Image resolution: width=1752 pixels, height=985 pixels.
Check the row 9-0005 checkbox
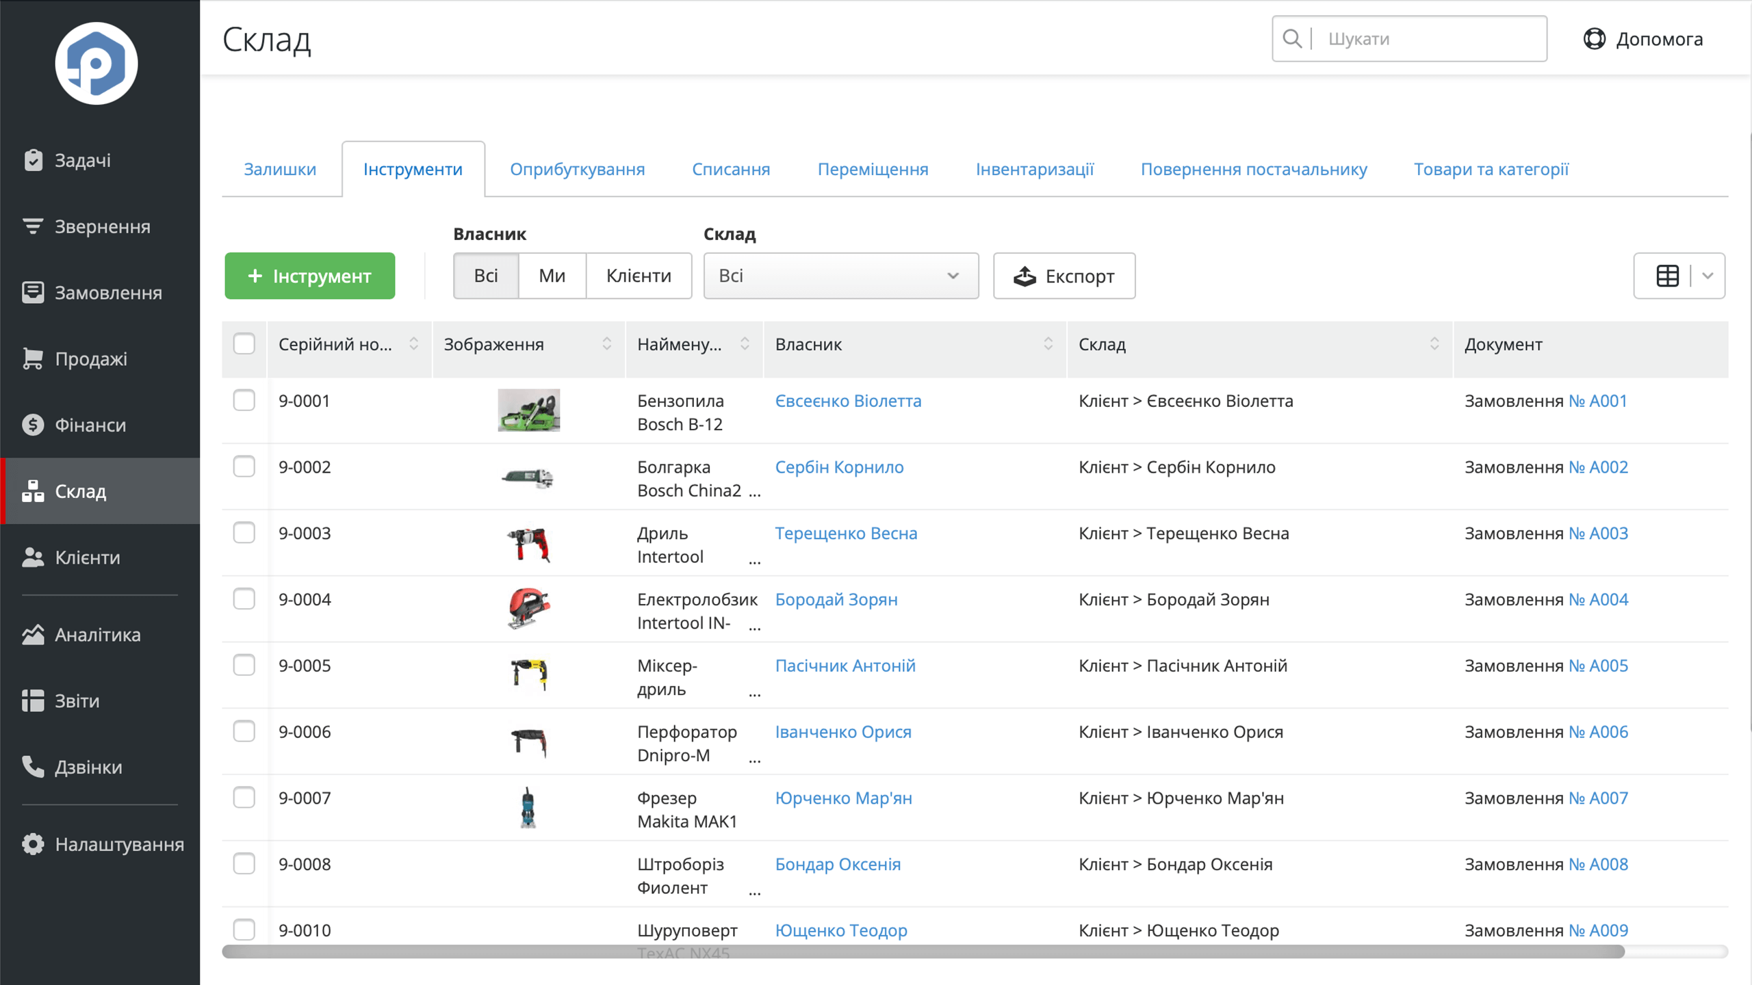(244, 665)
